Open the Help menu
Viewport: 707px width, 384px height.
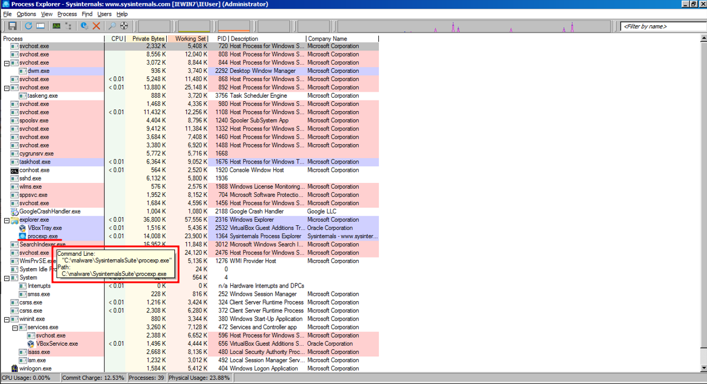pyautogui.click(x=122, y=14)
